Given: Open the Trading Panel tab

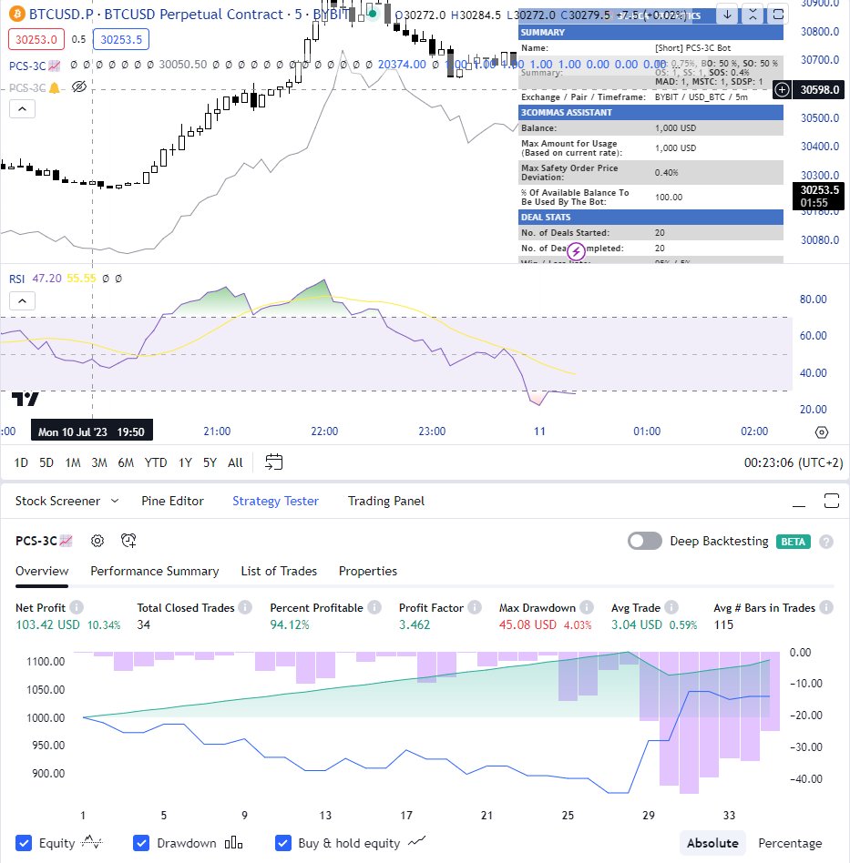Looking at the screenshot, I should (x=386, y=501).
